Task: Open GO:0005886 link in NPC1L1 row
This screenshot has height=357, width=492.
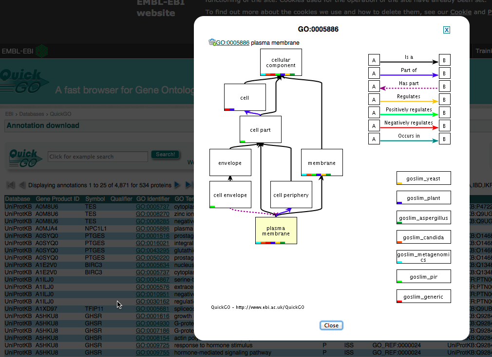Action: point(152,229)
